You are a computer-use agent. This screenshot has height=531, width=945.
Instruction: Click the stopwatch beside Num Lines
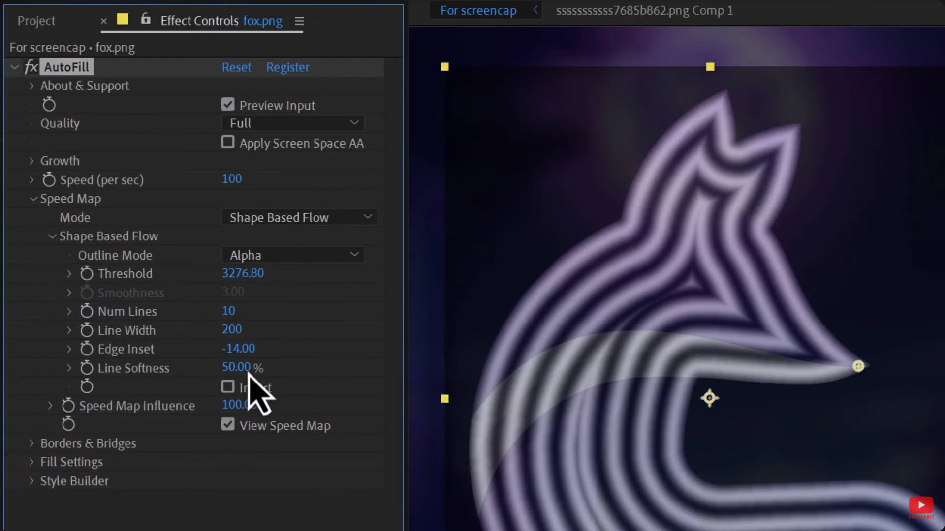tap(86, 311)
